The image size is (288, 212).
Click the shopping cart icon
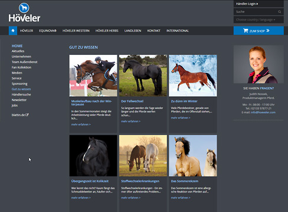tap(246, 31)
